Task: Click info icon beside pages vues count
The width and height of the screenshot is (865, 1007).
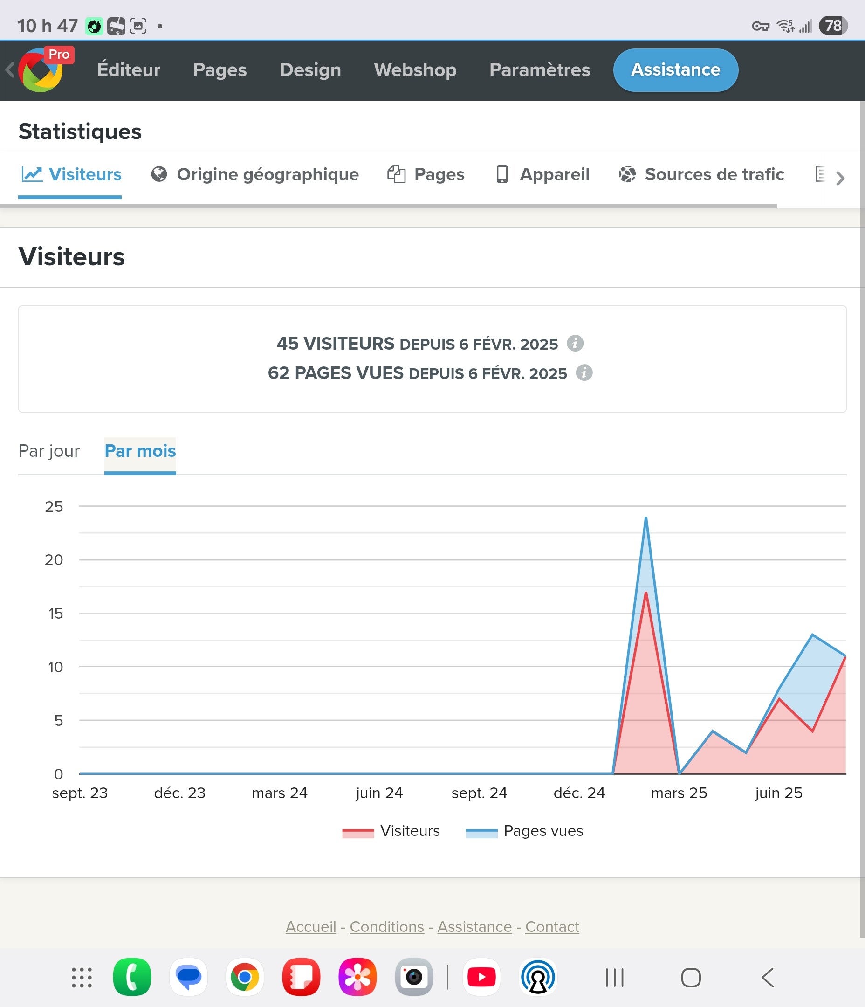Action: [584, 373]
